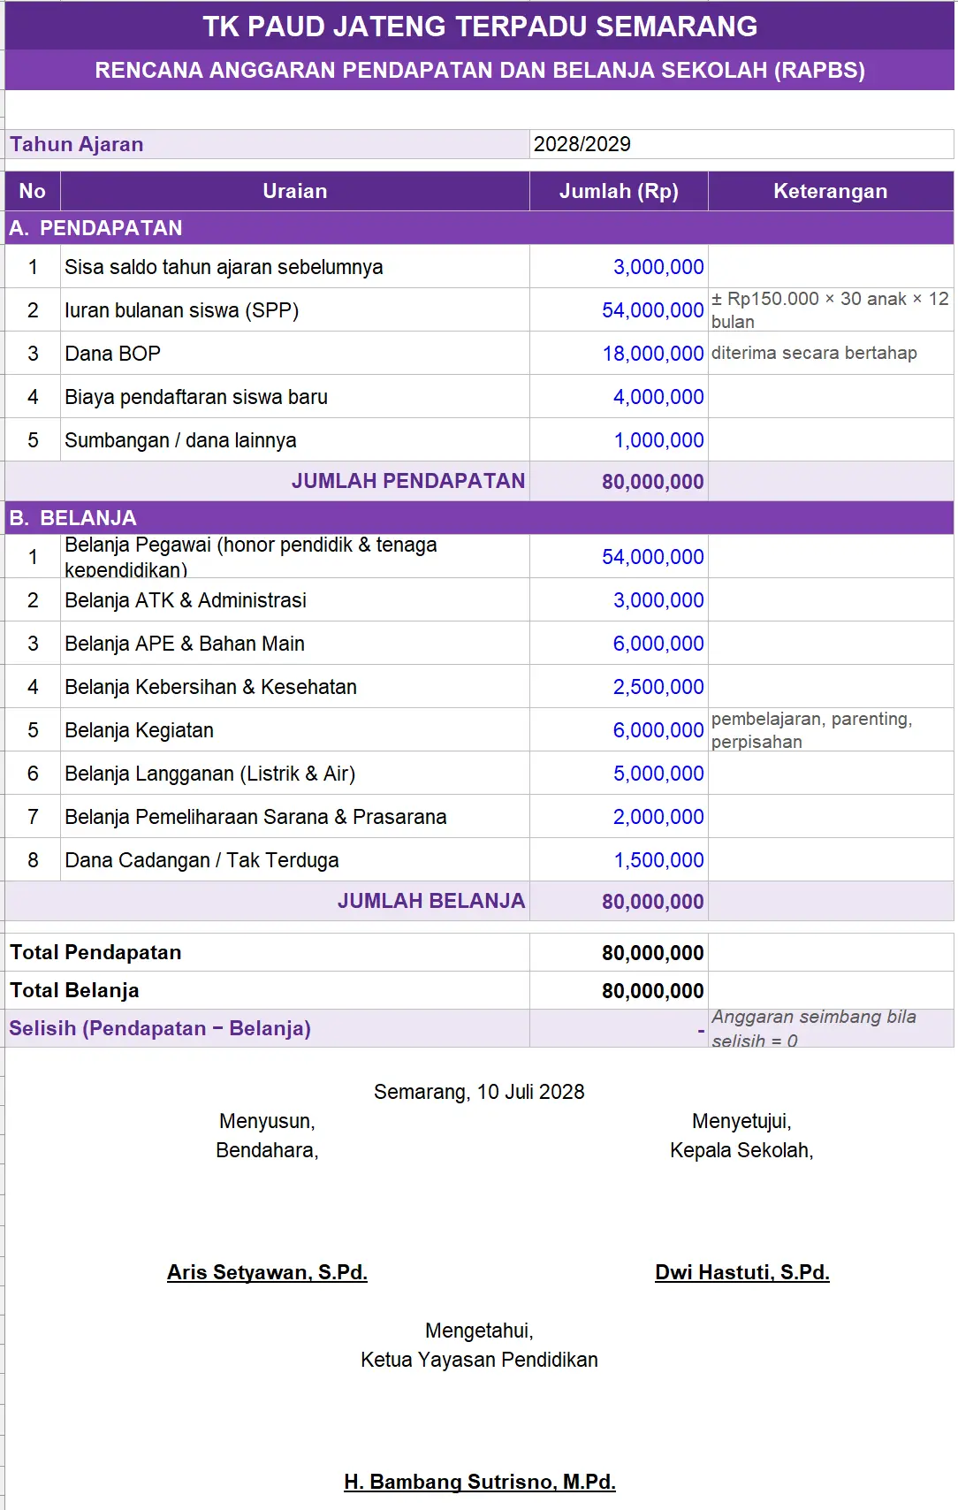Select the 'Menyusun,' signature heading
The width and height of the screenshot is (958, 1510).
point(267,1121)
